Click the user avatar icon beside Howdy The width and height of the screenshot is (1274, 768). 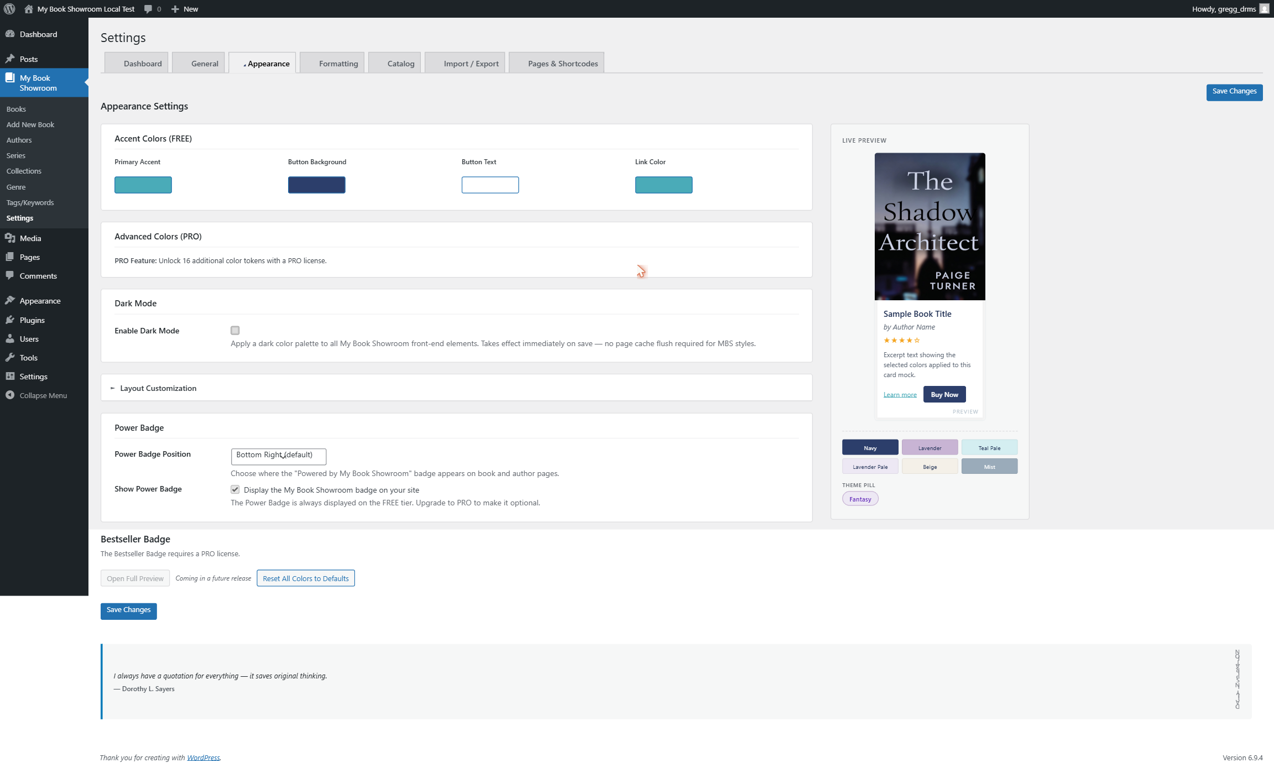(1264, 9)
